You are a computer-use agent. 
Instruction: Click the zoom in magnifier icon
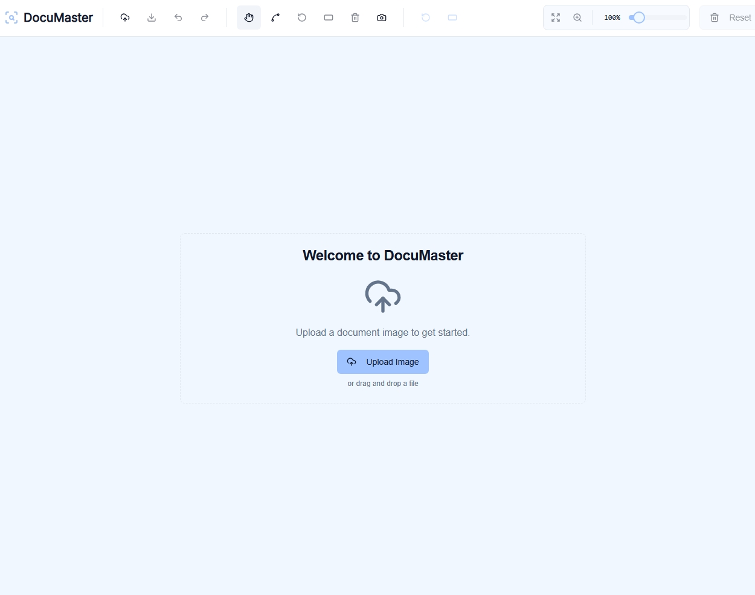(577, 18)
